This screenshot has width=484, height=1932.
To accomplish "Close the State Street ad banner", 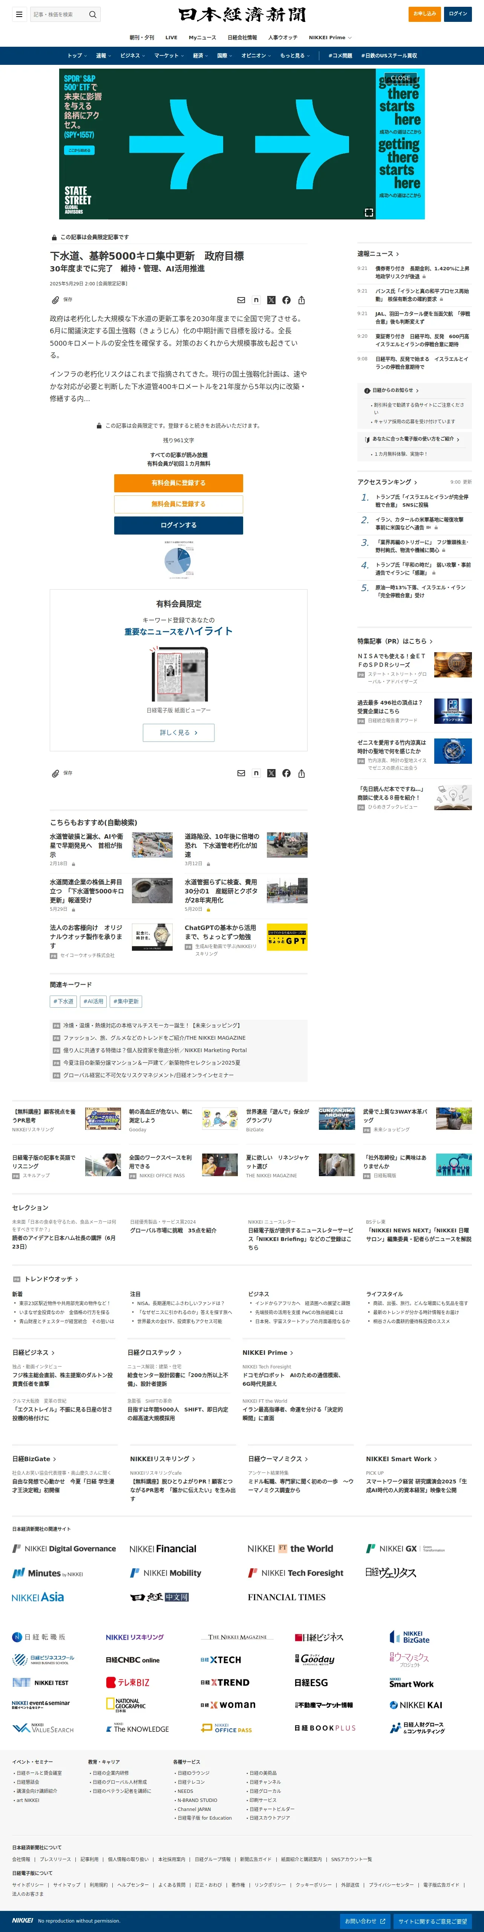I will 401,78.
